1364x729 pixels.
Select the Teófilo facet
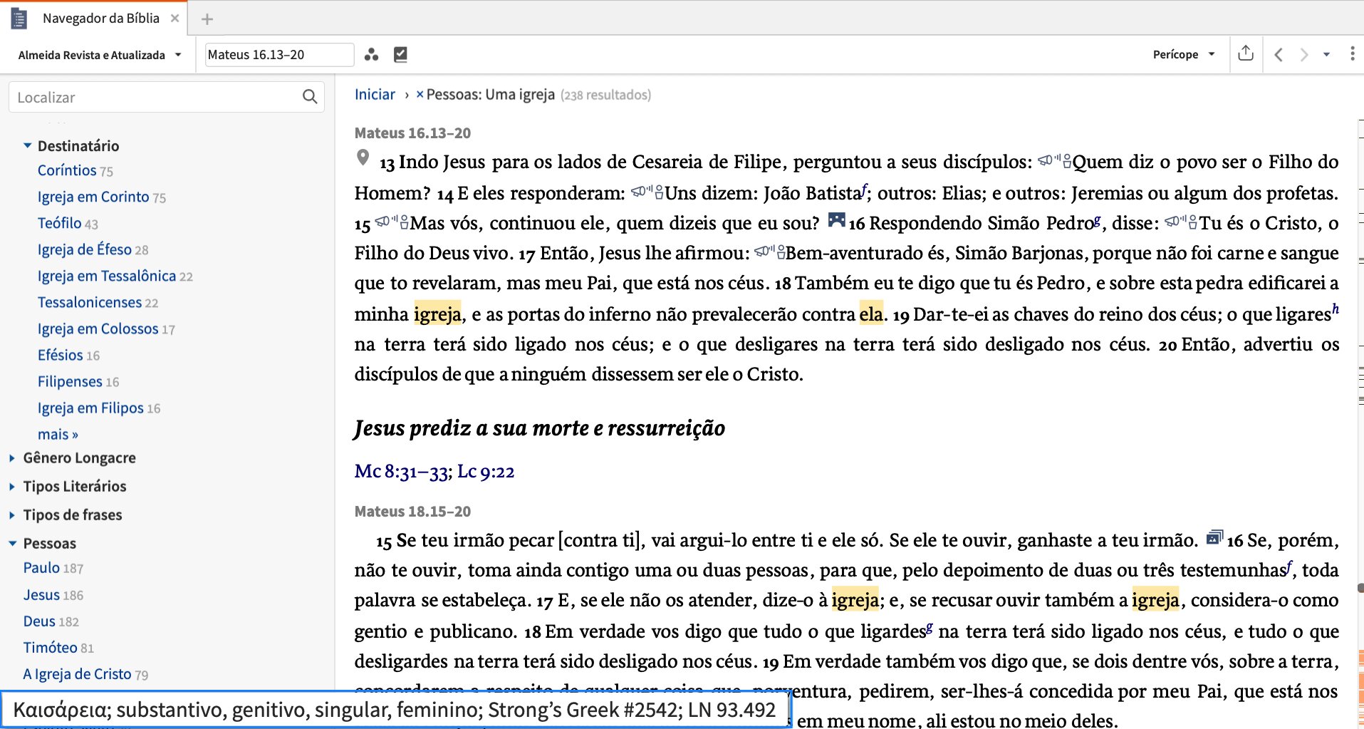(60, 223)
